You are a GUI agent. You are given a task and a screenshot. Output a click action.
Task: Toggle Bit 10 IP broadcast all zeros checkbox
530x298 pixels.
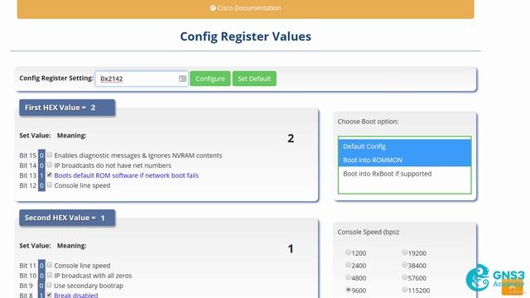pos(50,275)
